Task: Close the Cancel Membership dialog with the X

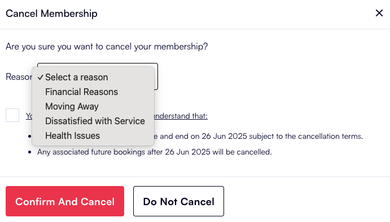Action: pos(379,13)
